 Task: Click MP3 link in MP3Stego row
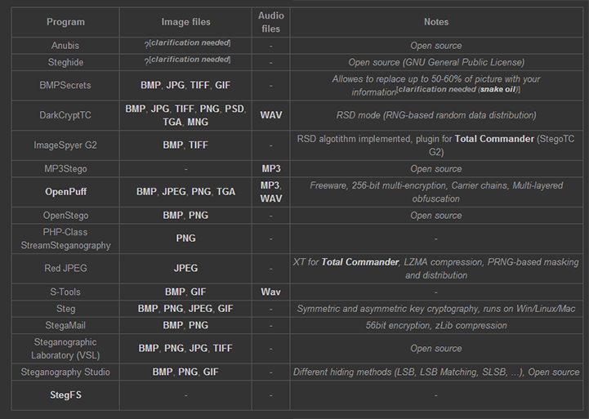click(x=271, y=169)
